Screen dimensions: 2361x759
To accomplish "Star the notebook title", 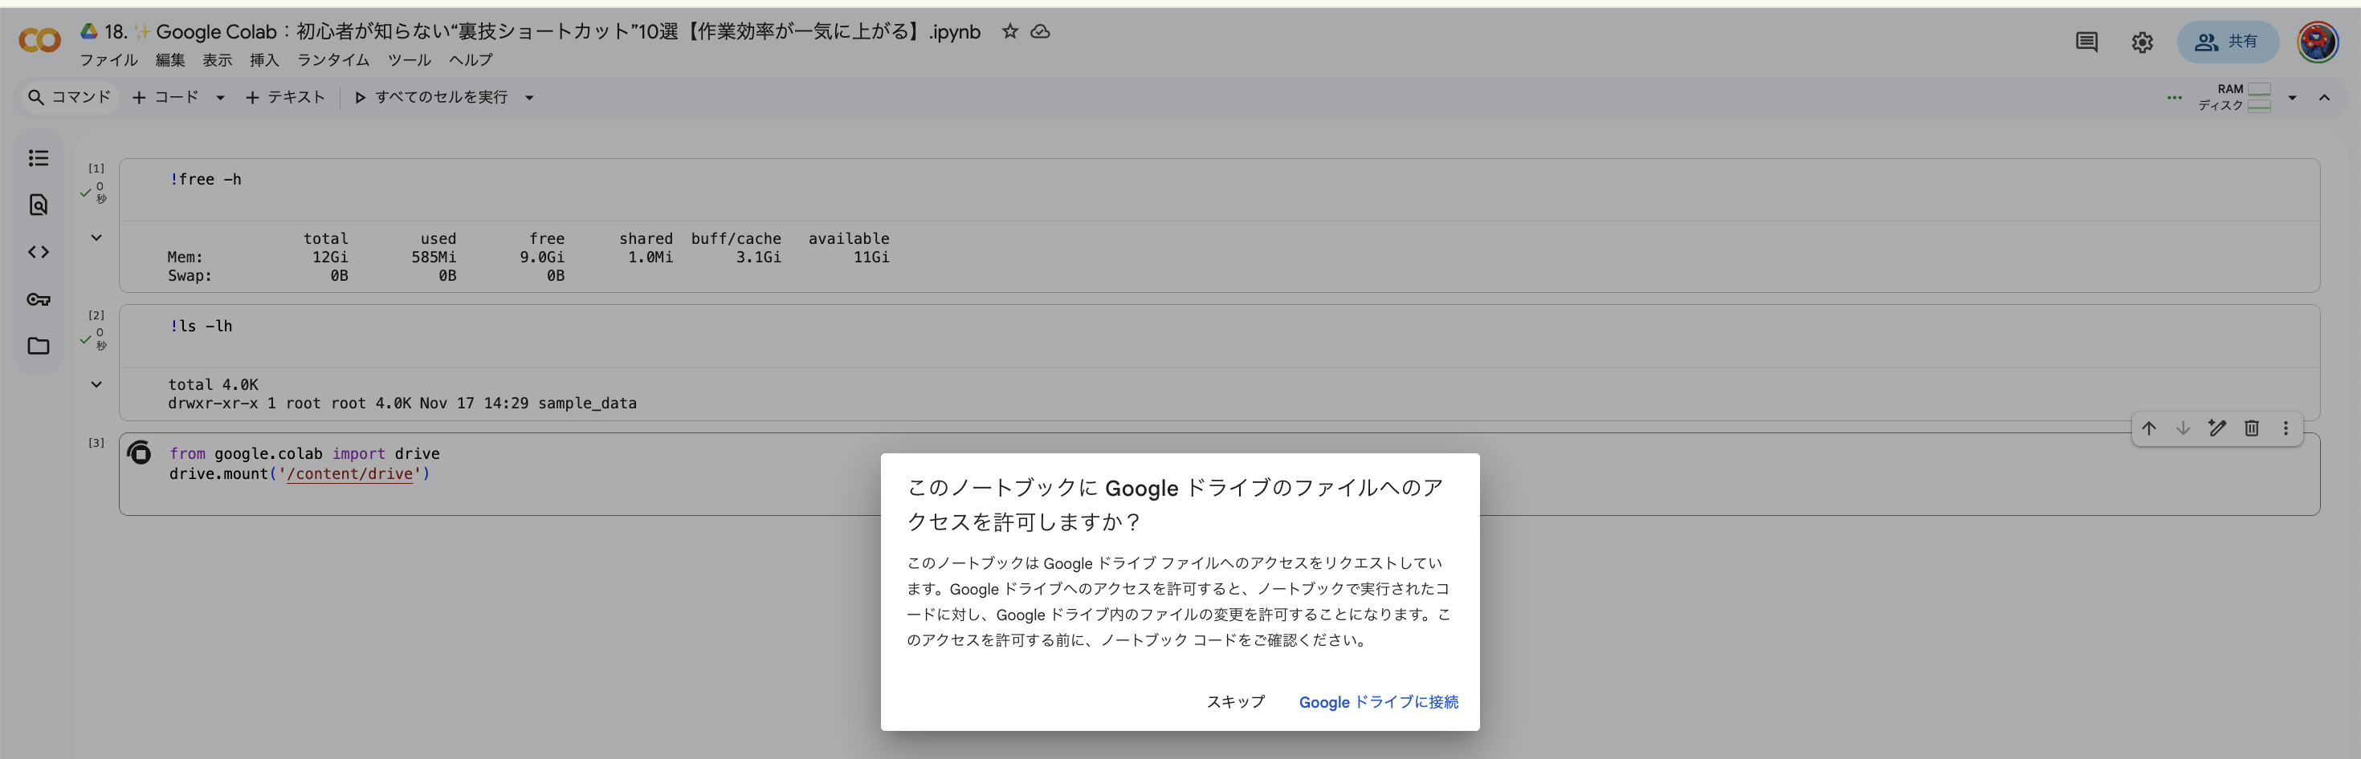I will click(1009, 32).
